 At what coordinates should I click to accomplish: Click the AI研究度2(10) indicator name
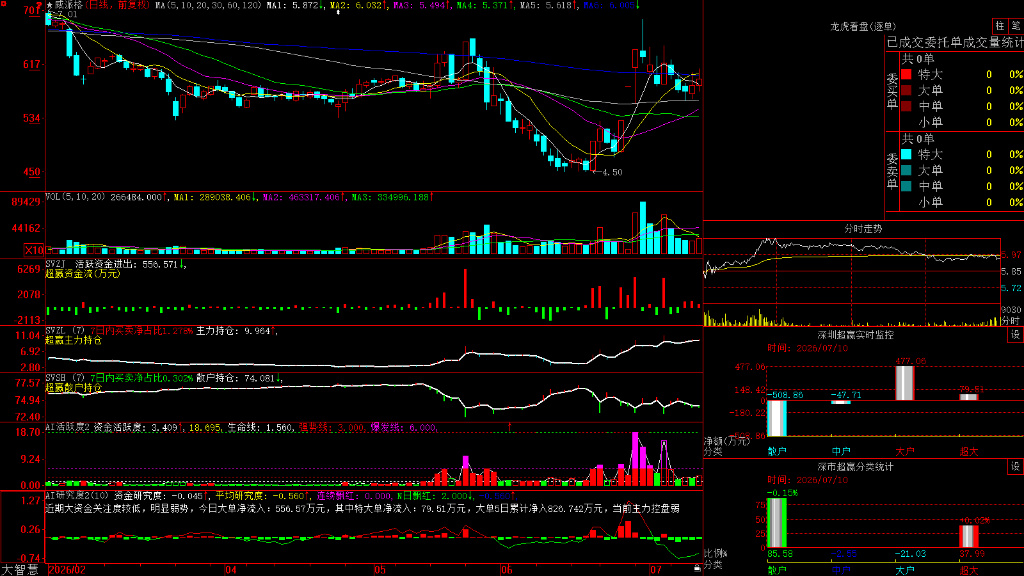tap(77, 495)
